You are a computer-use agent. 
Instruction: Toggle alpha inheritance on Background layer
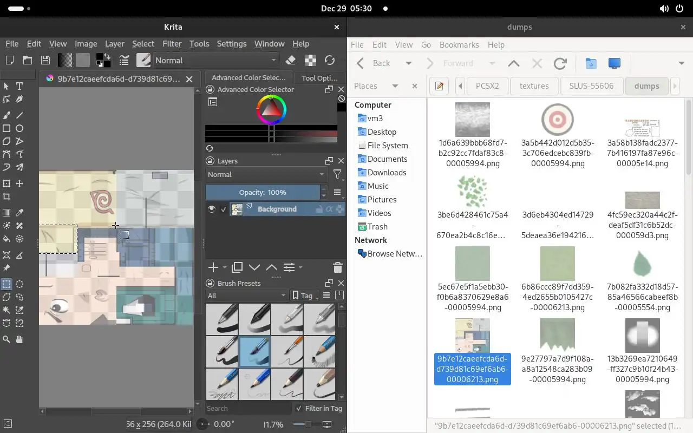(x=330, y=209)
